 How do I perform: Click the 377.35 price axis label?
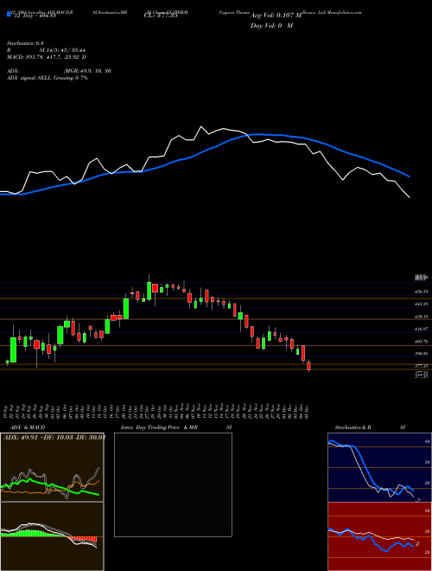coord(422,366)
